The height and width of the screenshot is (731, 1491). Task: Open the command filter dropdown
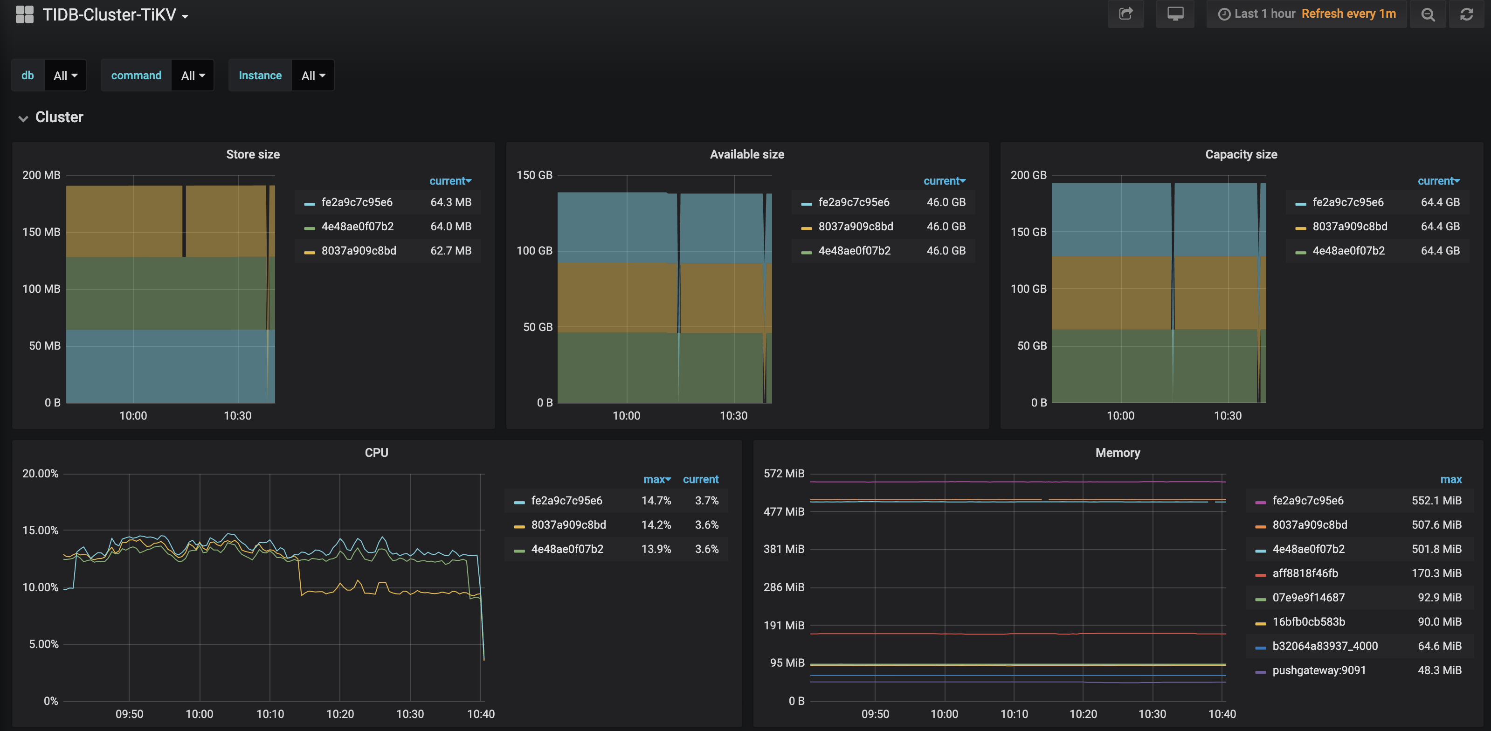pos(193,75)
